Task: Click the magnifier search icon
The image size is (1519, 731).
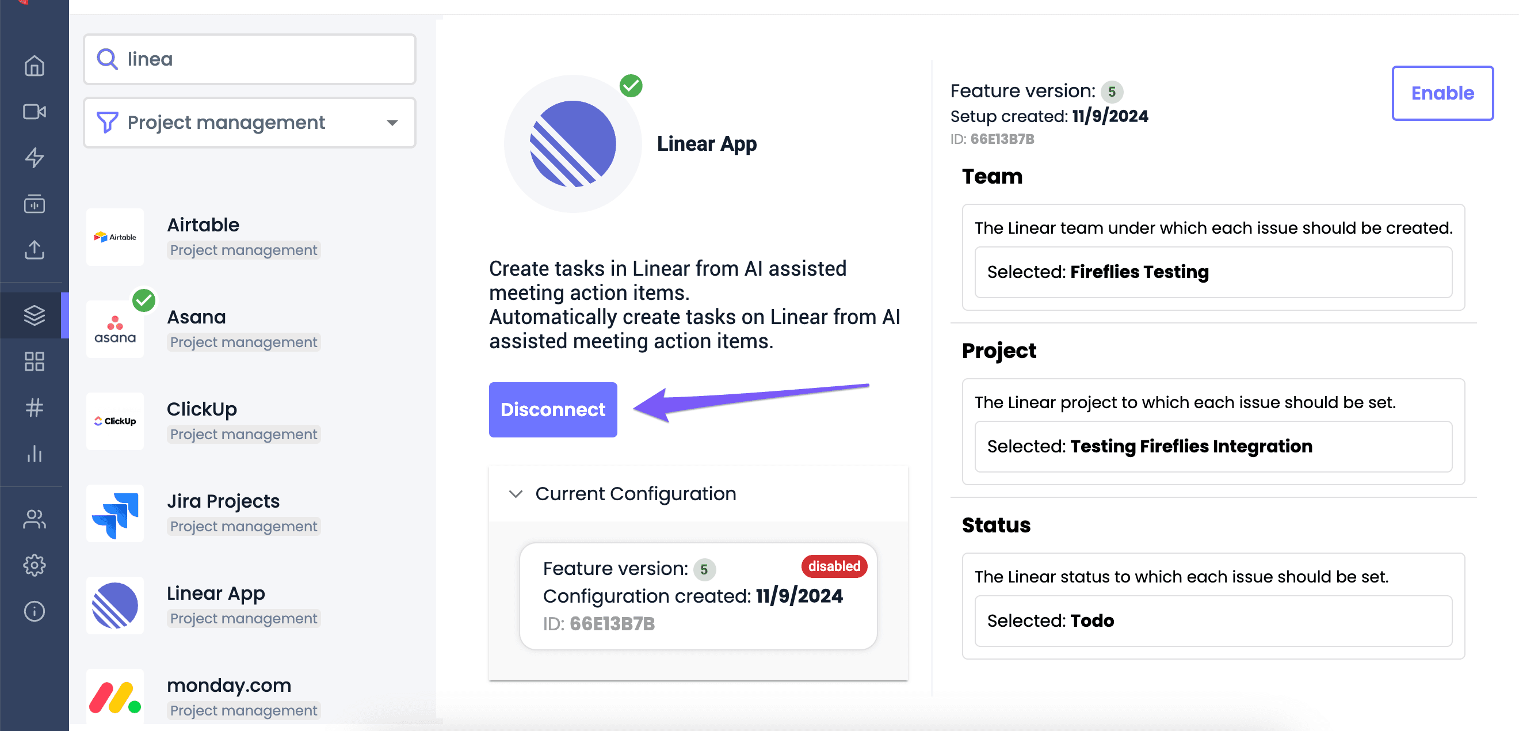Action: coord(106,59)
